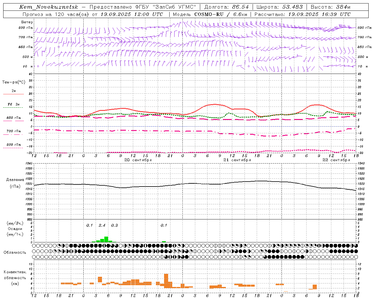
Task: Select forecast start time '19.09.2025 12:00 UTC'
Action: (132, 14)
